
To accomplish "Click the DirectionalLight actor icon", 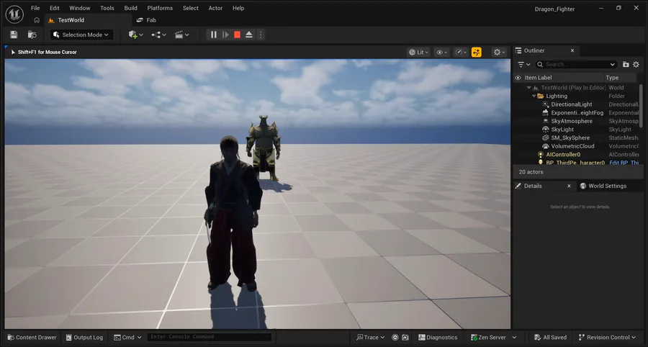I will pos(546,104).
